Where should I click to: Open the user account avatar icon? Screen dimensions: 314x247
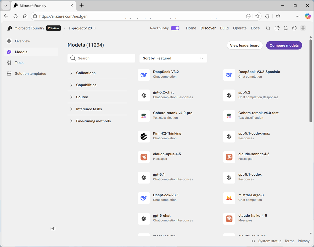(303, 28)
